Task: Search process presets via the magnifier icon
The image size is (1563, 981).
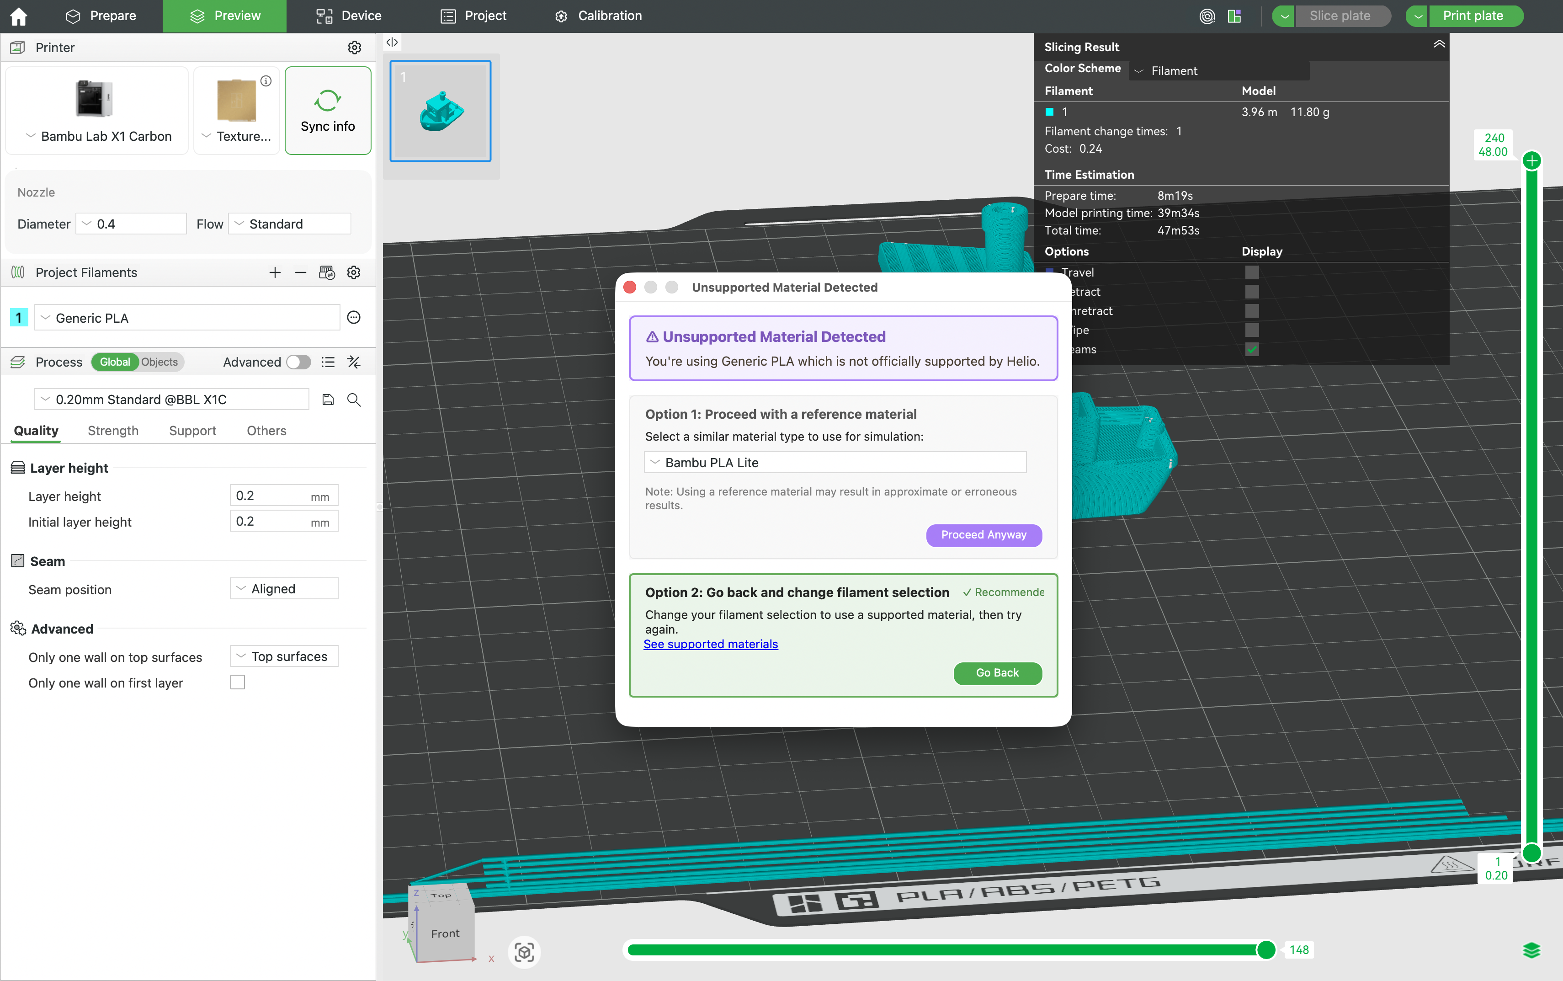Action: coord(353,400)
